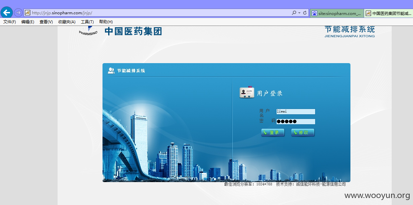
Task: Click the 技术支持 company footer text
Action: point(311,184)
